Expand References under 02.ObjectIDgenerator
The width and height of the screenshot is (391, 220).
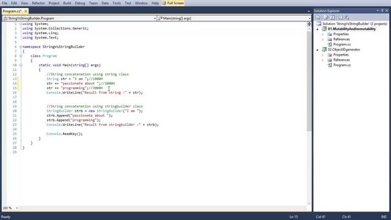click(323, 60)
